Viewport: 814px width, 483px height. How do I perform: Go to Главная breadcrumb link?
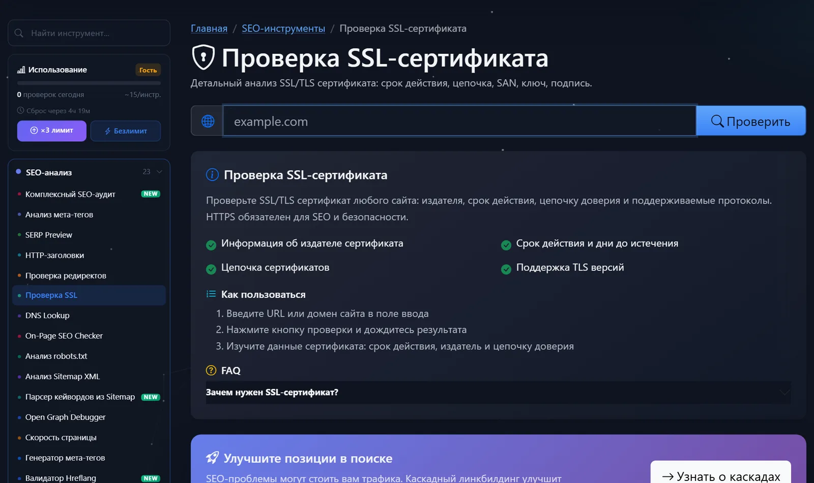[209, 28]
